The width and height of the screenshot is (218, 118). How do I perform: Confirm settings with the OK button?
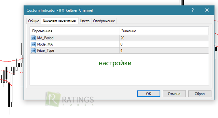pos(149,94)
